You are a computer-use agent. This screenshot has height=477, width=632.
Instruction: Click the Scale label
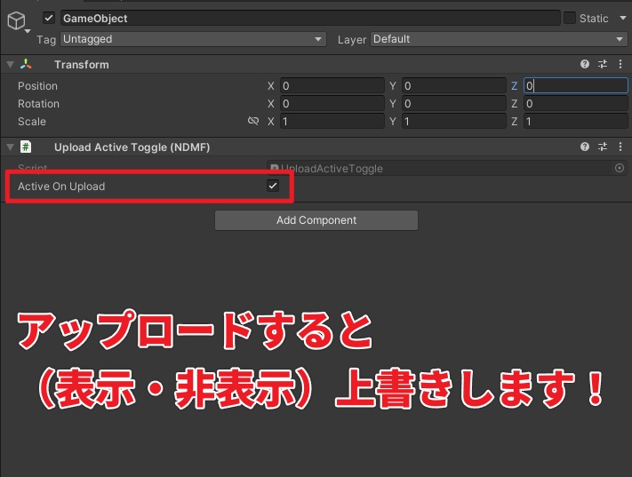(x=32, y=122)
